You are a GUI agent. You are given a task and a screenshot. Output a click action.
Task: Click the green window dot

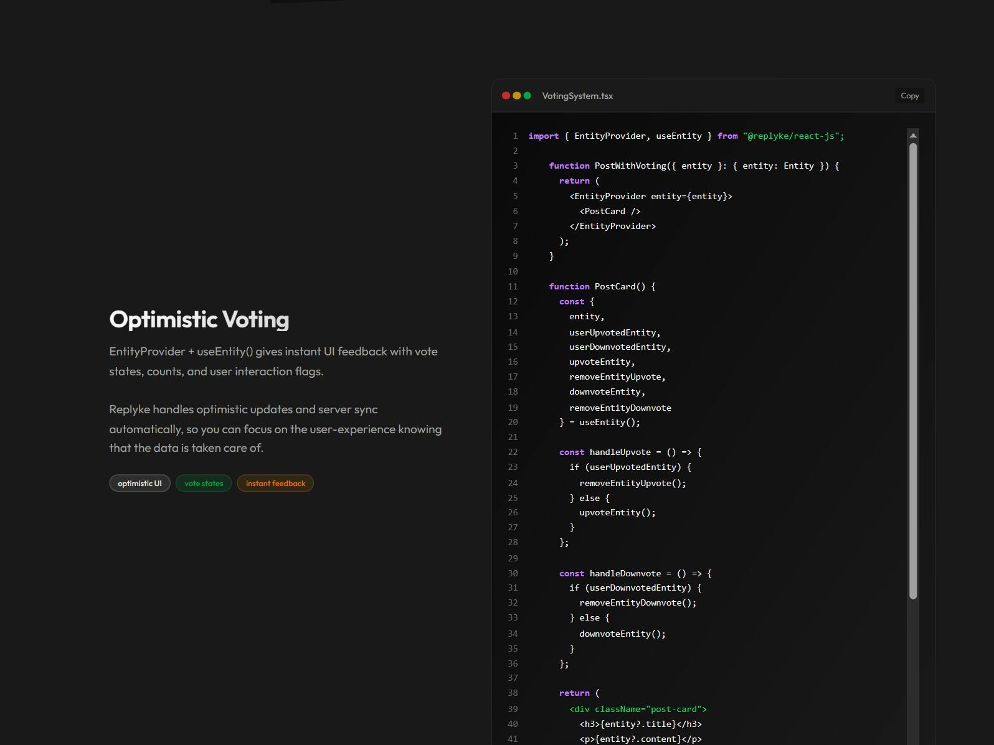tap(528, 96)
